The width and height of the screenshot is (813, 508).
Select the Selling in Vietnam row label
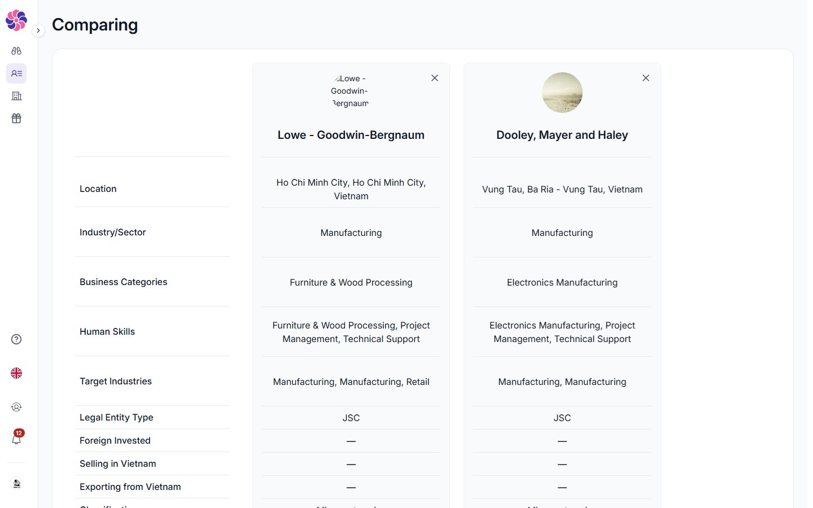click(118, 463)
